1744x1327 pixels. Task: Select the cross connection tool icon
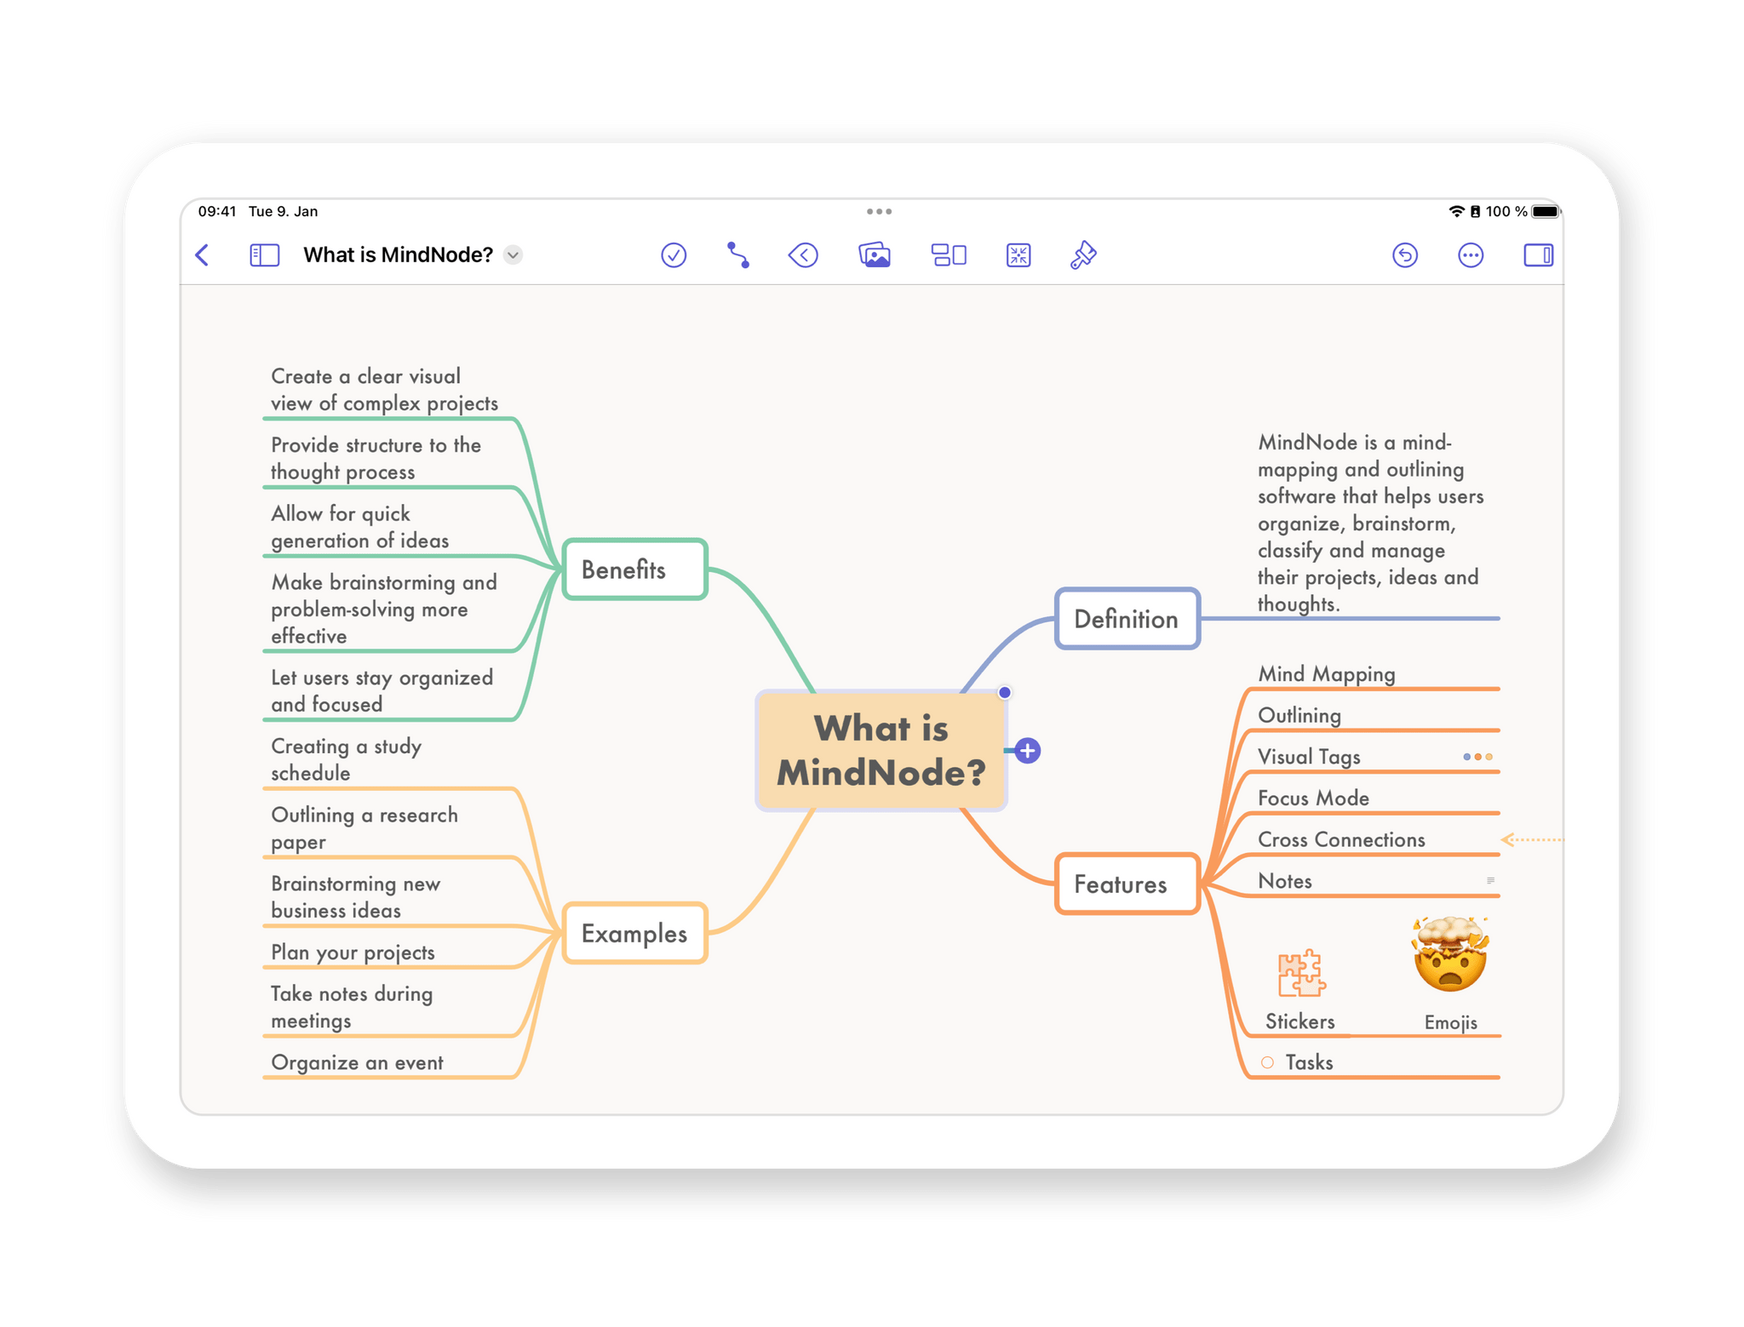pyautogui.click(x=738, y=255)
